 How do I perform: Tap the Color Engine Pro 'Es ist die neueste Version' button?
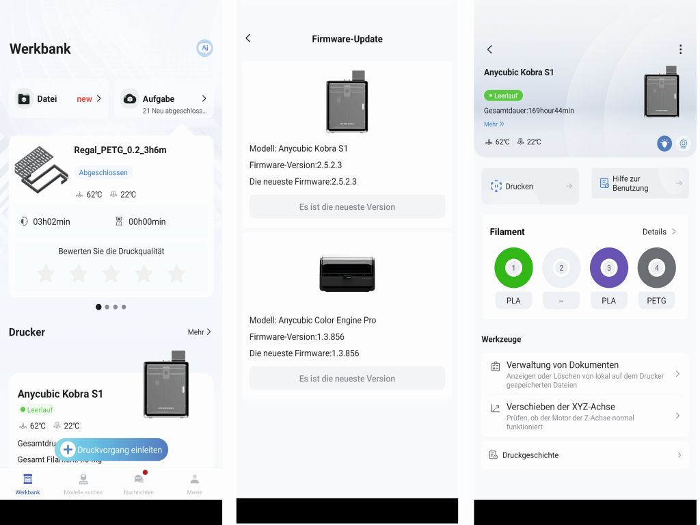[x=347, y=379]
